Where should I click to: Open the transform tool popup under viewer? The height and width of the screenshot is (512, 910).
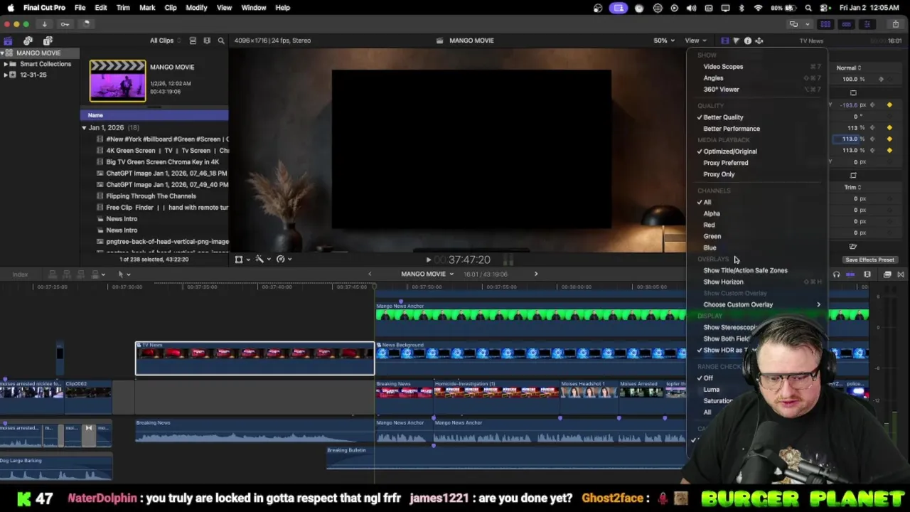242,260
